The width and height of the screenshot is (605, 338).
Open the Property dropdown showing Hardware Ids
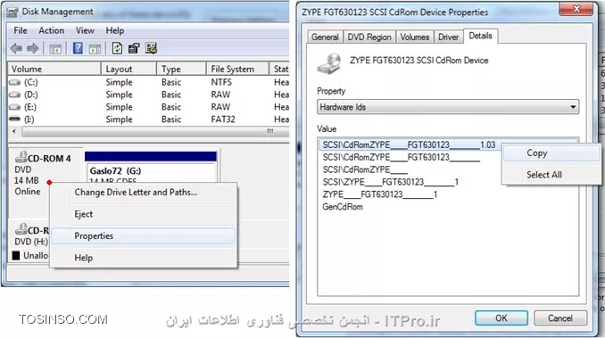point(448,107)
